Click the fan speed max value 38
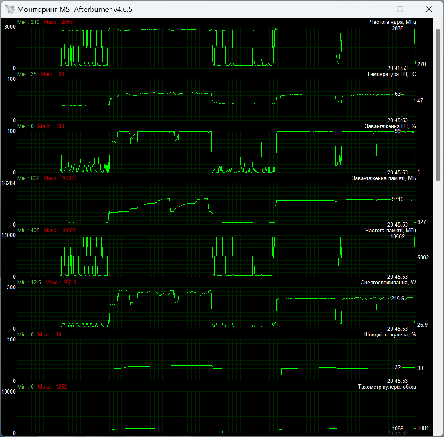 [58, 335]
